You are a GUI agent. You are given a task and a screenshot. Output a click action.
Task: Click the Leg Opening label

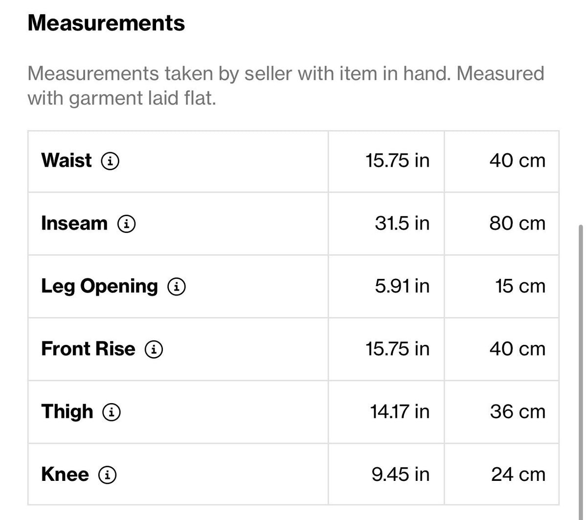[100, 287]
